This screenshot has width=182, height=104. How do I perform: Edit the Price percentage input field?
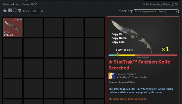click(35, 11)
